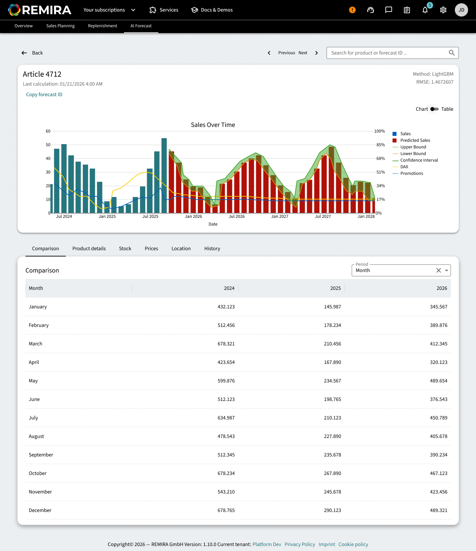The width and height of the screenshot is (476, 551).
Task: Open the Replenishment navigation tab
Action: pyautogui.click(x=102, y=26)
